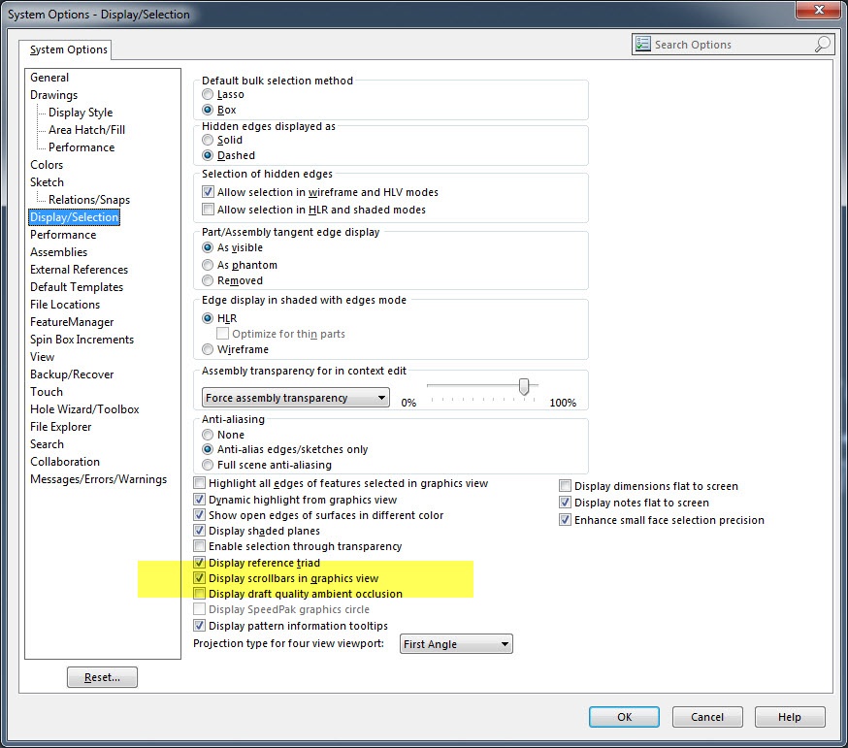Click the magnifier icon in Search Options
This screenshot has width=848, height=748.
pyautogui.click(x=822, y=45)
